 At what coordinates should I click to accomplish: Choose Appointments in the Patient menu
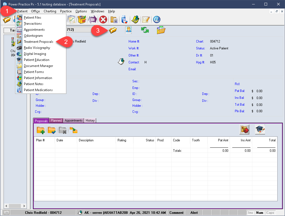click(x=41, y=30)
